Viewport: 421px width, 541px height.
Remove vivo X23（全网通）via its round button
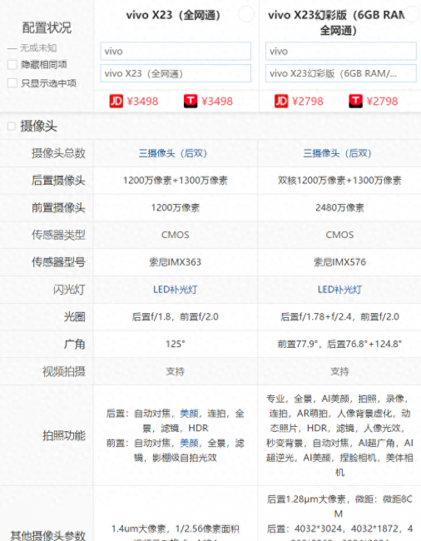(x=246, y=14)
